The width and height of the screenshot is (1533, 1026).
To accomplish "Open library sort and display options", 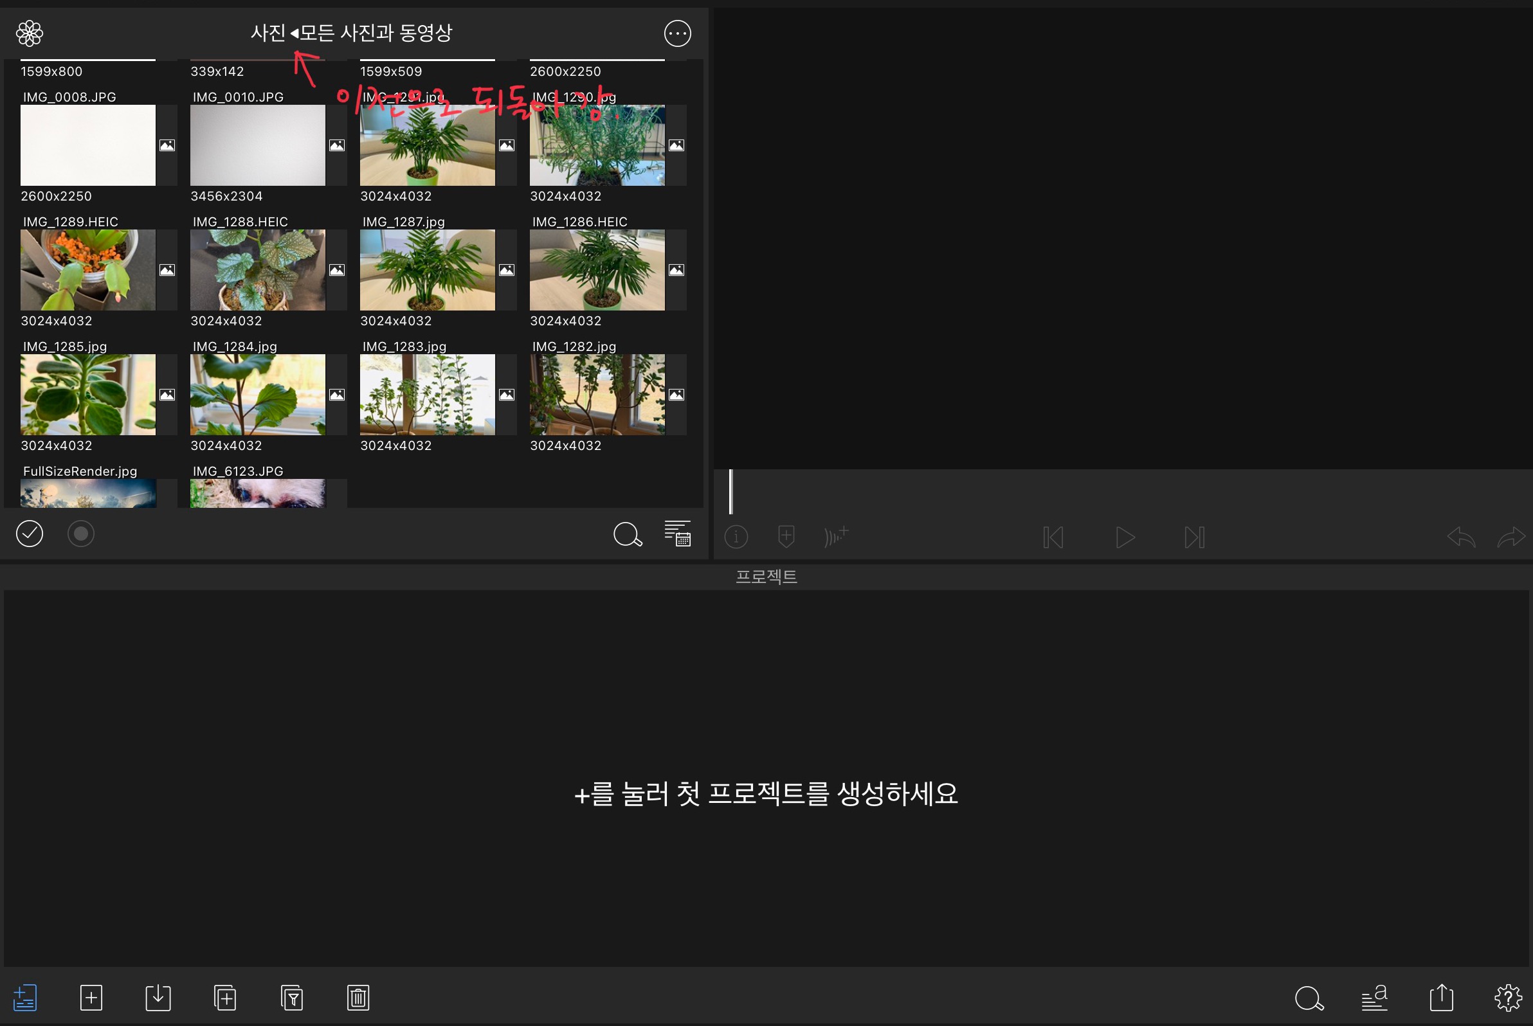I will point(678,534).
